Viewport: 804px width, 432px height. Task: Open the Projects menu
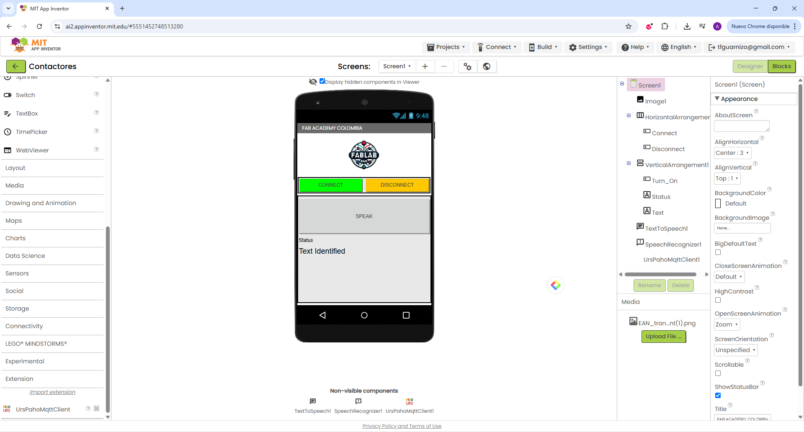pyautogui.click(x=446, y=47)
